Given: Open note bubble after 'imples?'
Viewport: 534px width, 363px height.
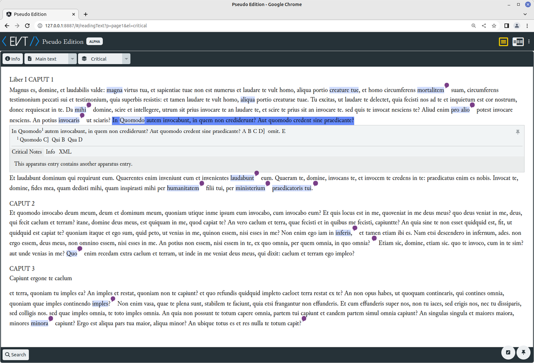Looking at the screenshot, I should click(x=113, y=299).
